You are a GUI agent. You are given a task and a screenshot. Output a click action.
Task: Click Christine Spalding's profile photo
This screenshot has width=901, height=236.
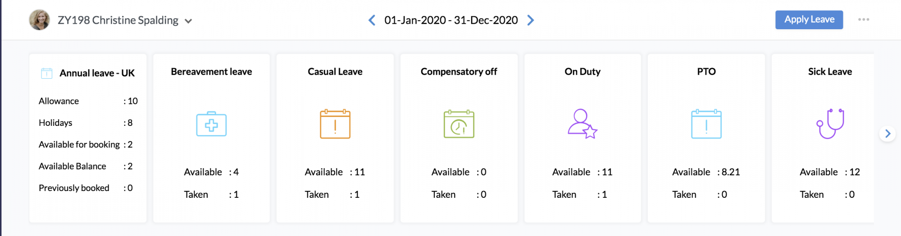click(x=40, y=20)
